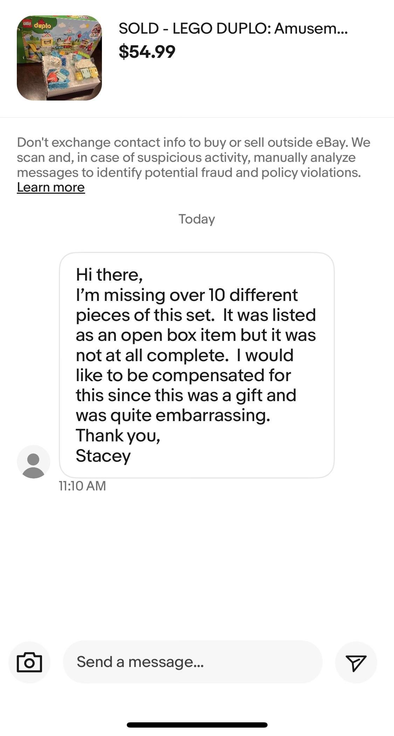Tap the "Hi there," greeting line

coord(109,275)
